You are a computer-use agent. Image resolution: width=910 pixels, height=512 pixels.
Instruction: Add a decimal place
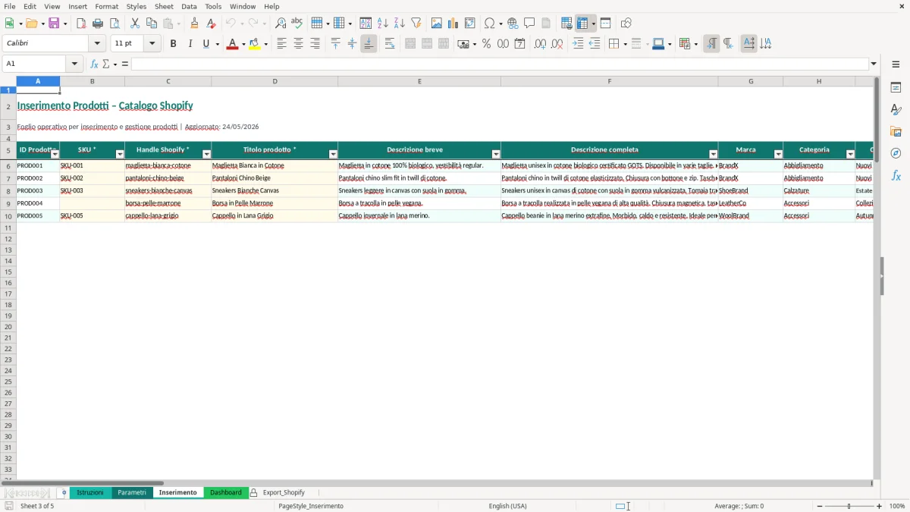pos(540,44)
